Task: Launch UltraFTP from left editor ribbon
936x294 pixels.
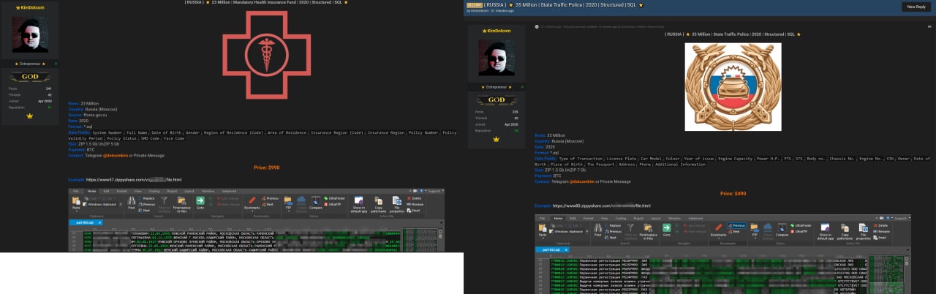Action: [333, 204]
